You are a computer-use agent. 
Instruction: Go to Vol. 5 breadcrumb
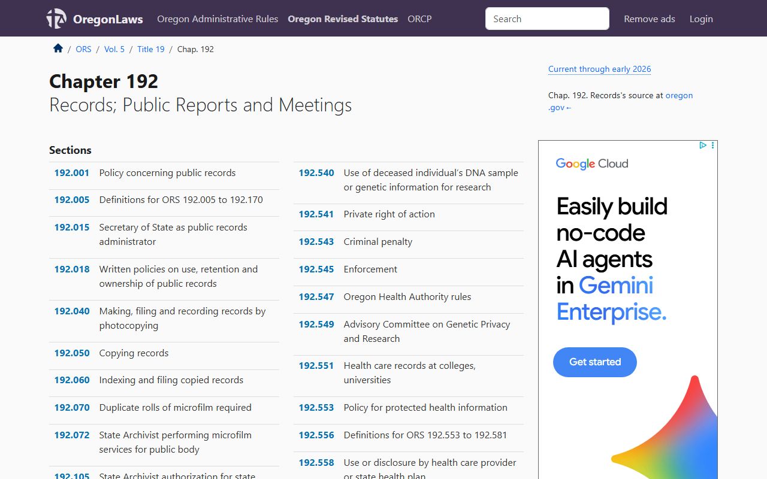[x=114, y=49]
